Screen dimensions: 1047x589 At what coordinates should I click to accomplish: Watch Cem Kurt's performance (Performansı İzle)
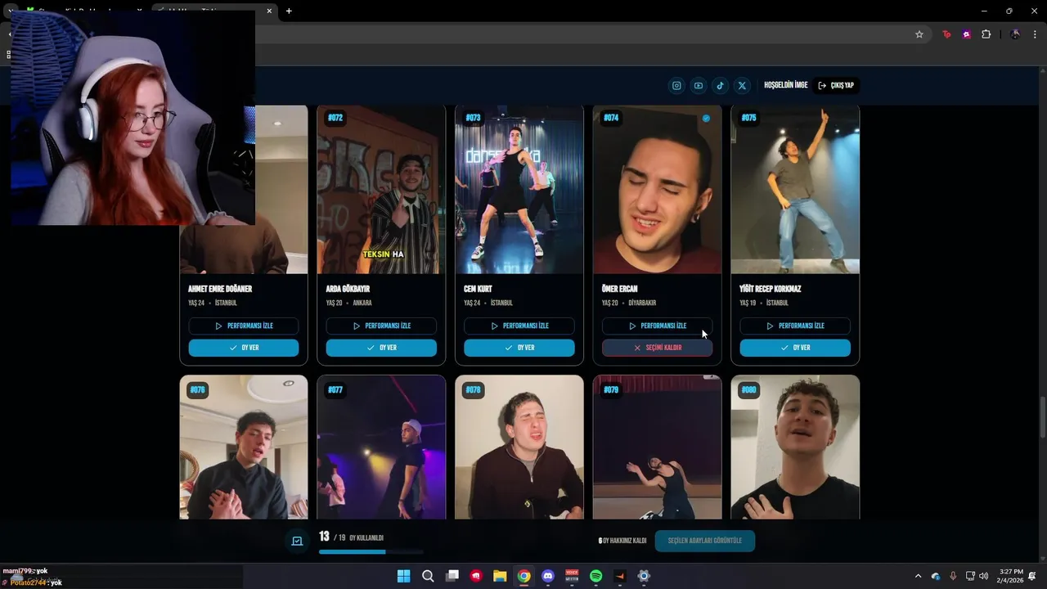(519, 326)
